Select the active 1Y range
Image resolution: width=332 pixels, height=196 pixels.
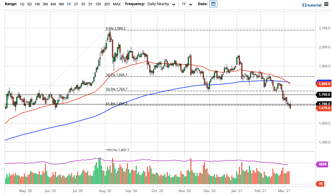[x=69, y=4]
